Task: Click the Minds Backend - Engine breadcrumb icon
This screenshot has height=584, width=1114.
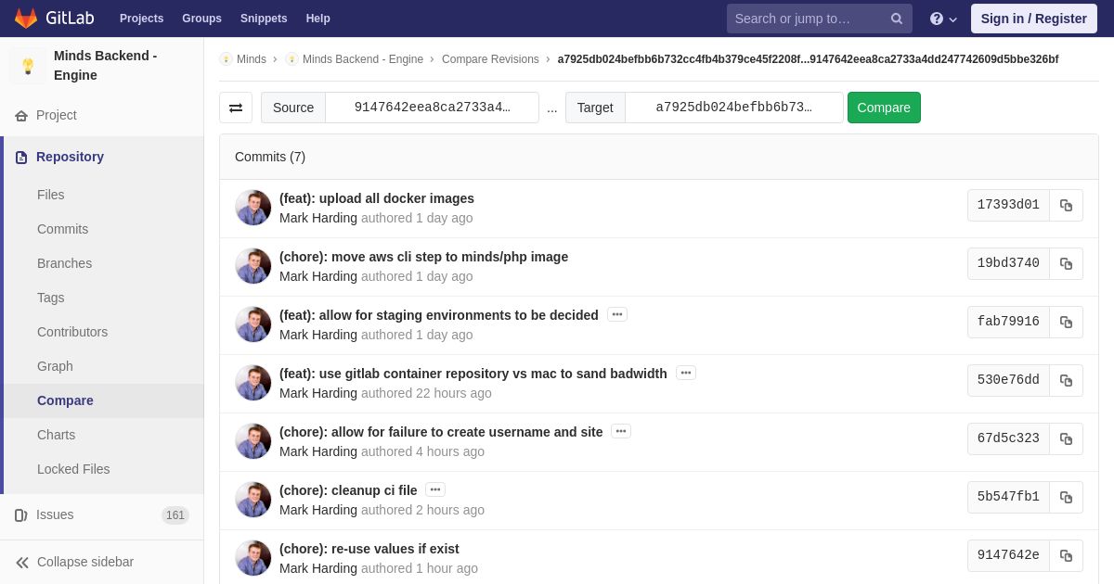Action: tap(291, 59)
